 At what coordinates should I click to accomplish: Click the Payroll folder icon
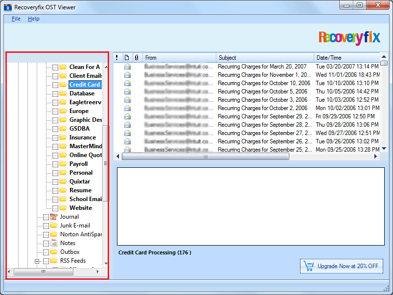(63, 164)
